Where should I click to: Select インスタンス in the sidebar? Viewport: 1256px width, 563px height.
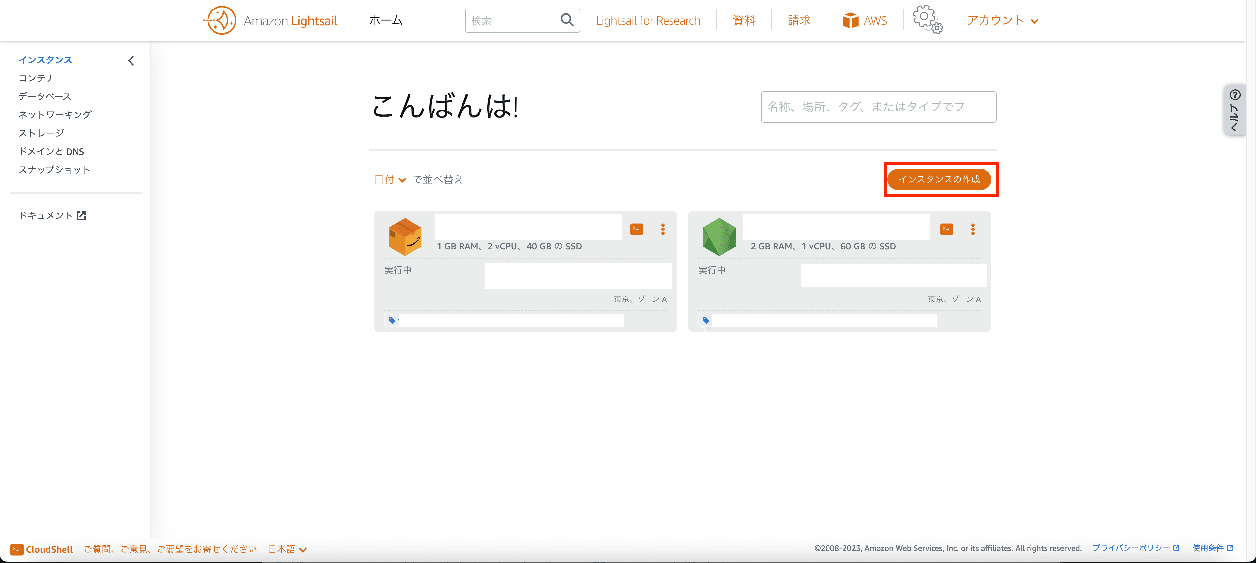click(x=45, y=60)
